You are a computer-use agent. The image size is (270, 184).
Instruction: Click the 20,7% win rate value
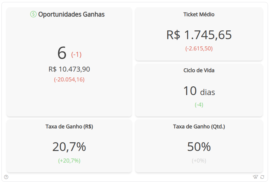(x=69, y=147)
